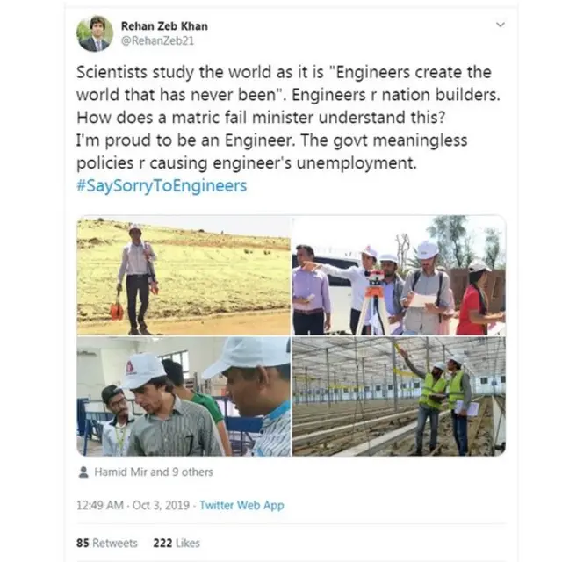View the 222 Likes list
Image resolution: width=562 pixels, height=562 pixels.
177,544
